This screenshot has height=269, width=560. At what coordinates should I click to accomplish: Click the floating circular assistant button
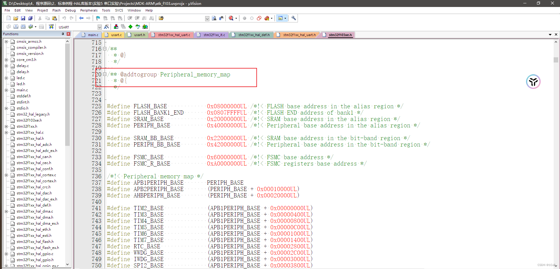tap(533, 82)
